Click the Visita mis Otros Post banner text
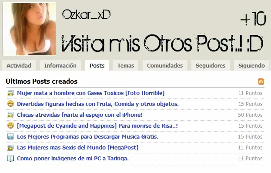This screenshot has width=271, height=173. [x=162, y=43]
